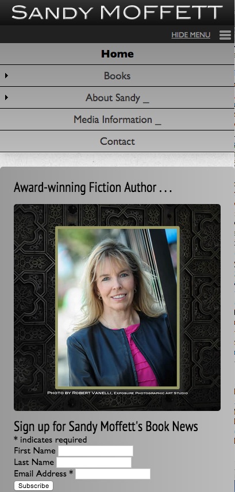Click the author portrait photo
Image resolution: width=235 pixels, height=492 pixels.
117,307
